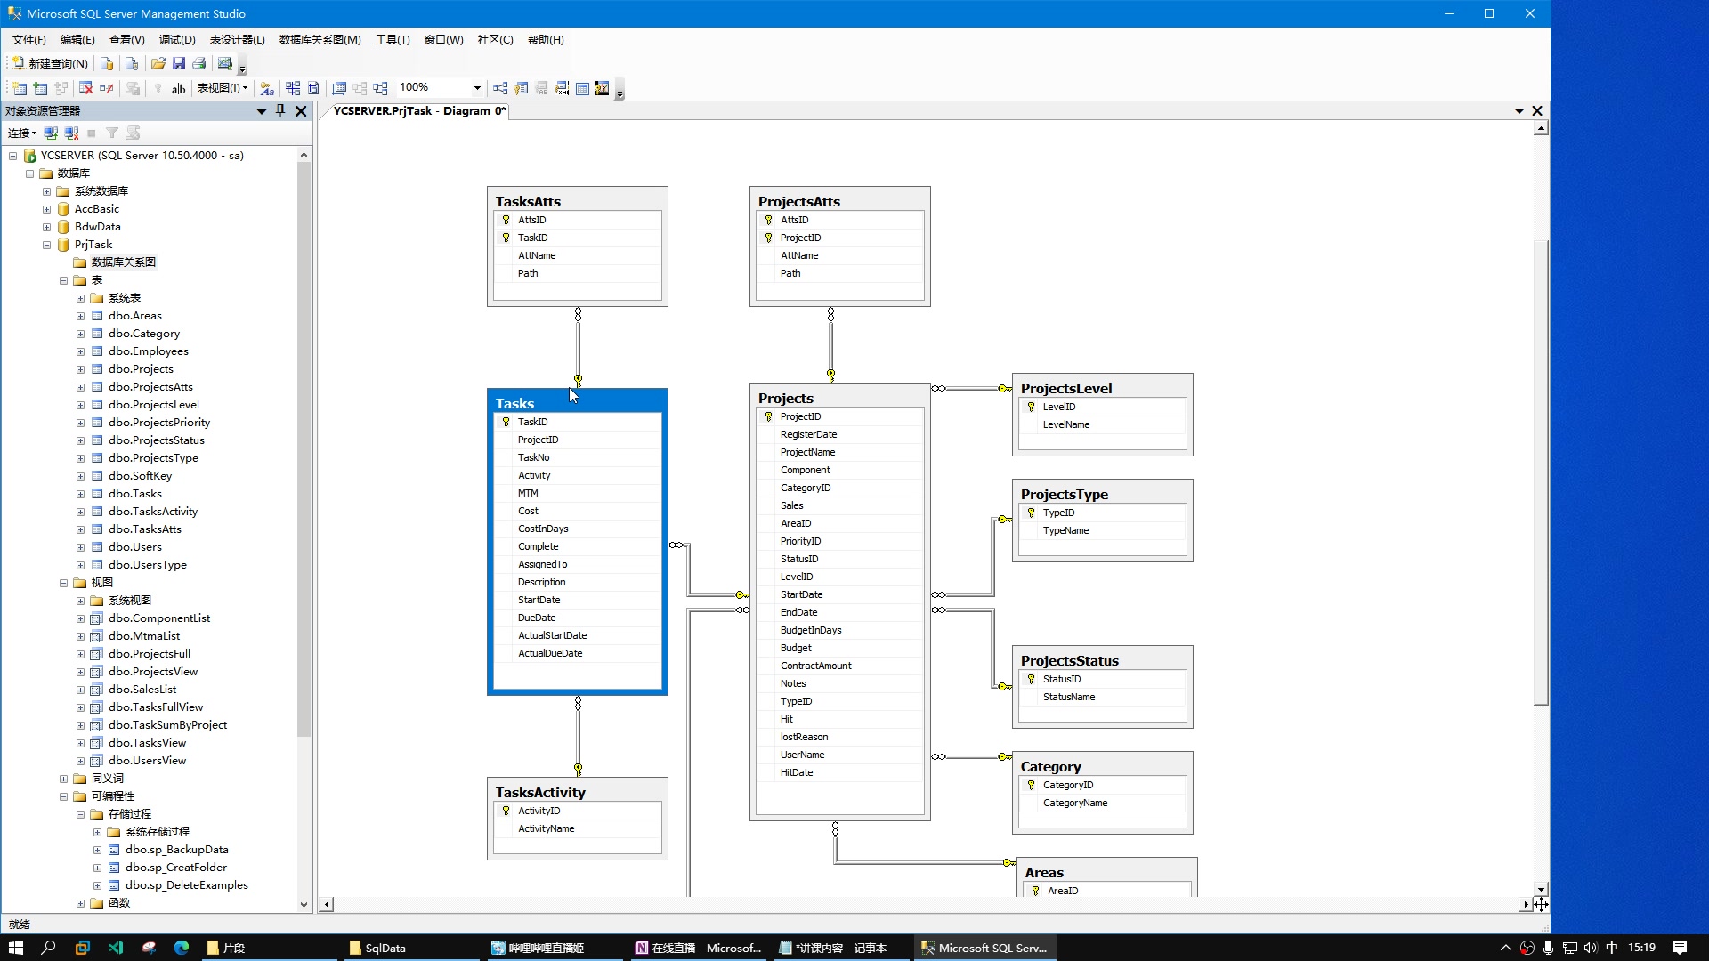Open the Table View dropdown

(223, 88)
